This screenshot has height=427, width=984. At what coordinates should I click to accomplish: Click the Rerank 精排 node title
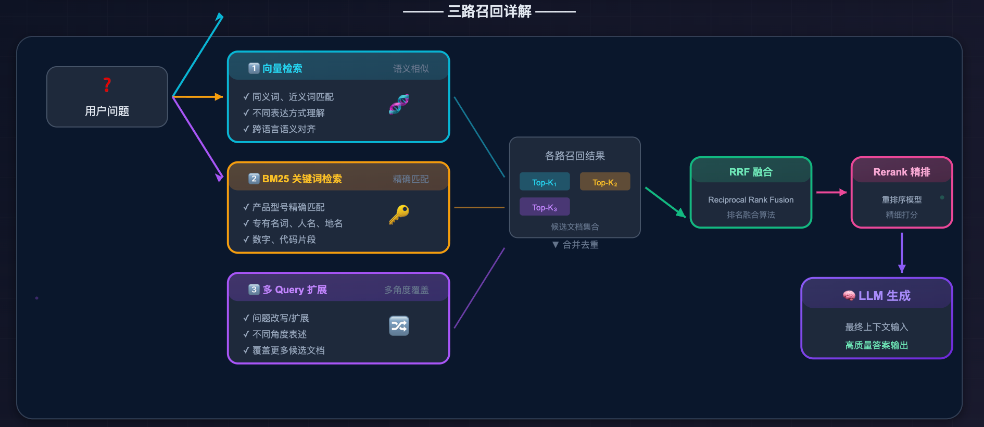click(902, 172)
